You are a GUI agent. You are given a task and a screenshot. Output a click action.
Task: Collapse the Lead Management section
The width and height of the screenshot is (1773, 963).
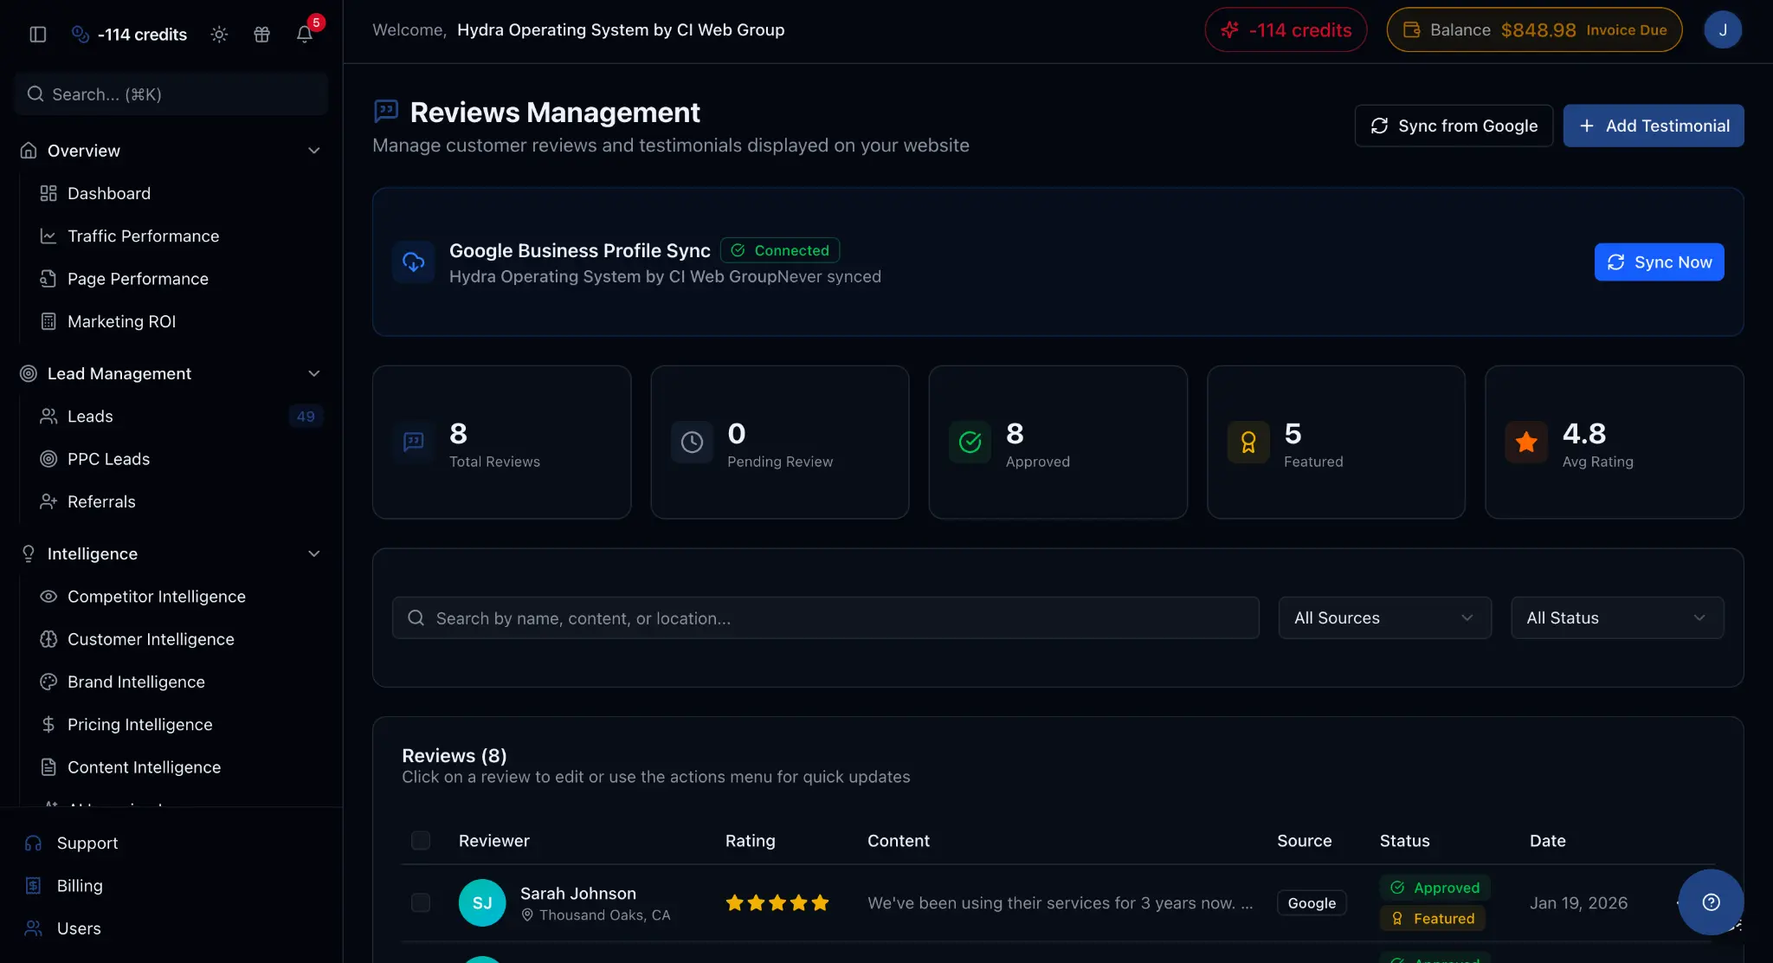pos(171,373)
